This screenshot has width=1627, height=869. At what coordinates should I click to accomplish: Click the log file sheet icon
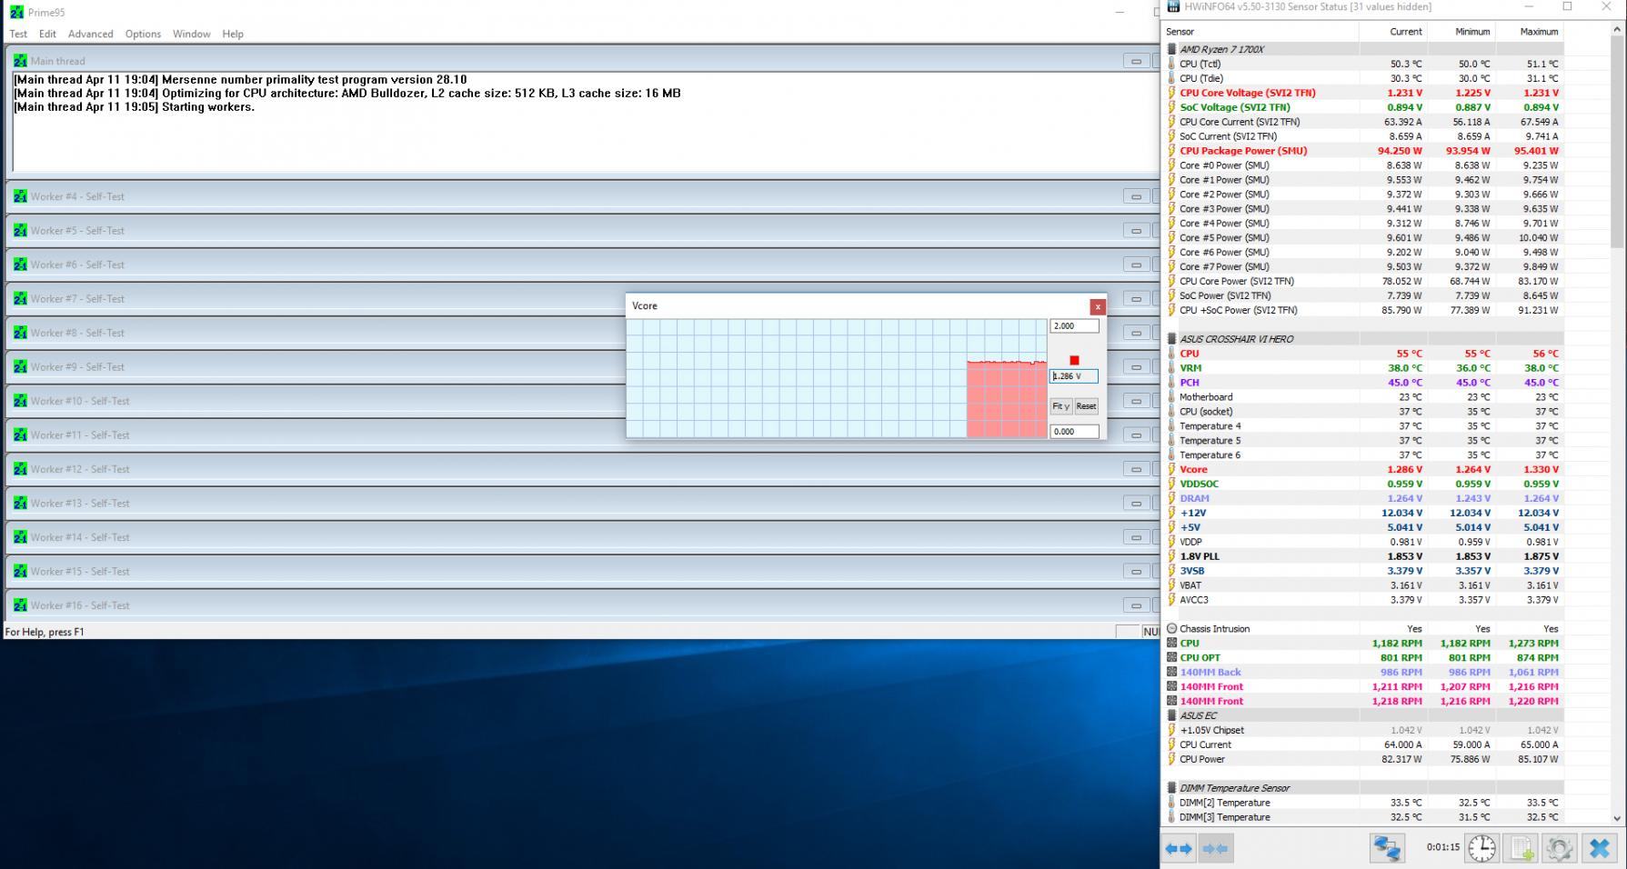[1522, 848]
